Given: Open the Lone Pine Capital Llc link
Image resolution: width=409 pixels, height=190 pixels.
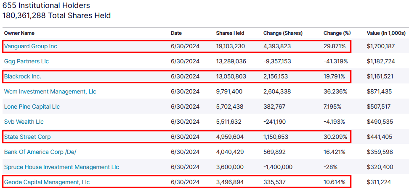Looking at the screenshot, I should click(32, 107).
